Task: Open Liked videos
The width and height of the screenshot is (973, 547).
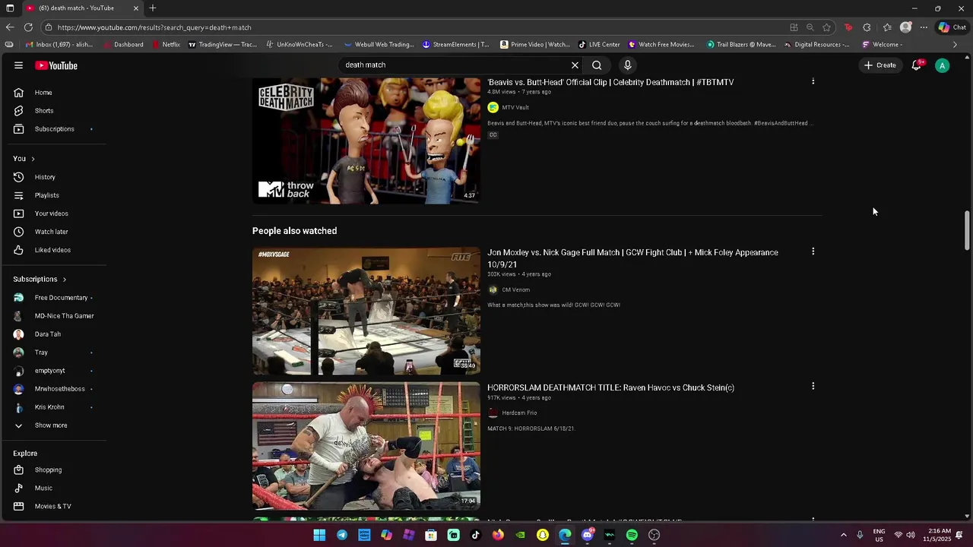Action: click(53, 250)
